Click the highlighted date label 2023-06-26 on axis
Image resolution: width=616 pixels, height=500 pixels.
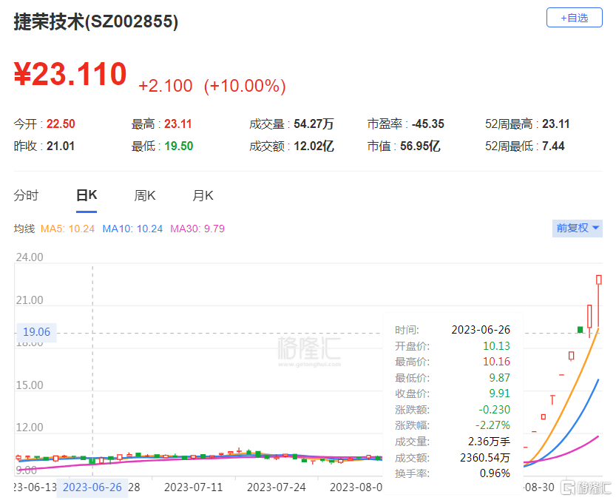pyautogui.click(x=92, y=487)
